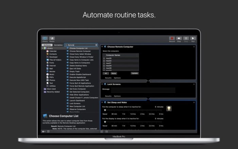Select the Utilities category in Library
The height and width of the screenshot is (149, 238).
52,86
